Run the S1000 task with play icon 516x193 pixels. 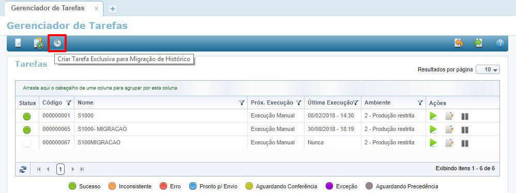433,116
